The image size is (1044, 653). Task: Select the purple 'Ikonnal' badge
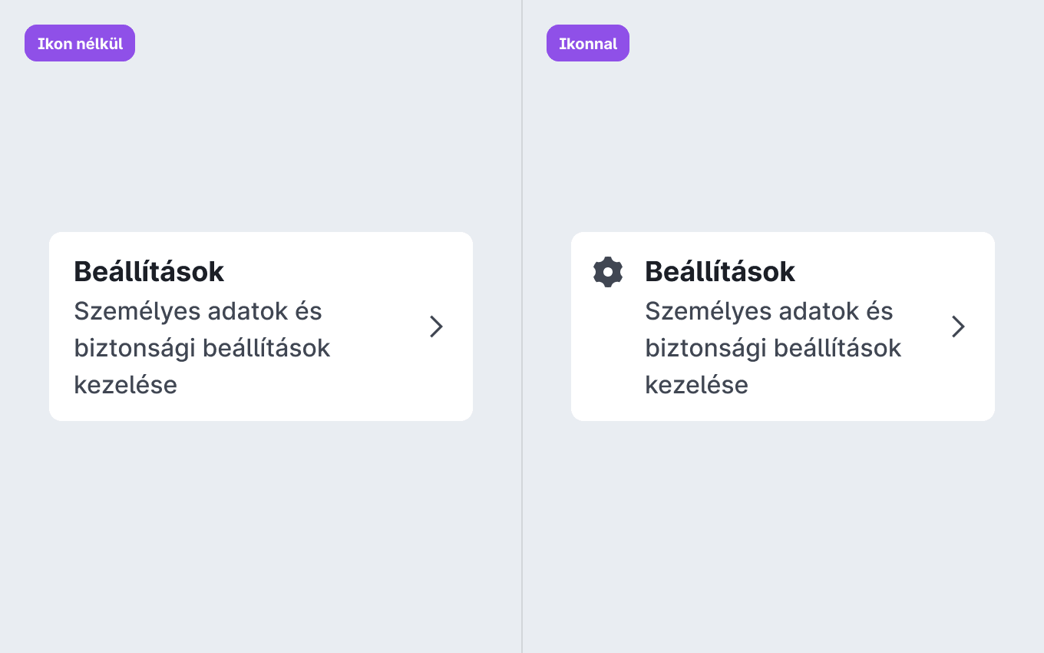(x=588, y=43)
